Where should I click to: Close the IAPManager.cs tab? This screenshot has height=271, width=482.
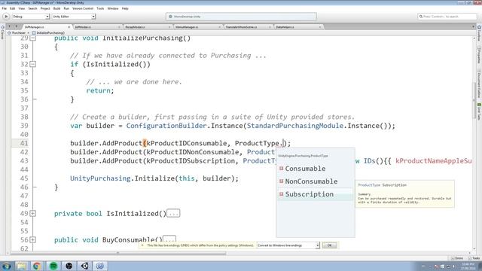click(x=69, y=27)
